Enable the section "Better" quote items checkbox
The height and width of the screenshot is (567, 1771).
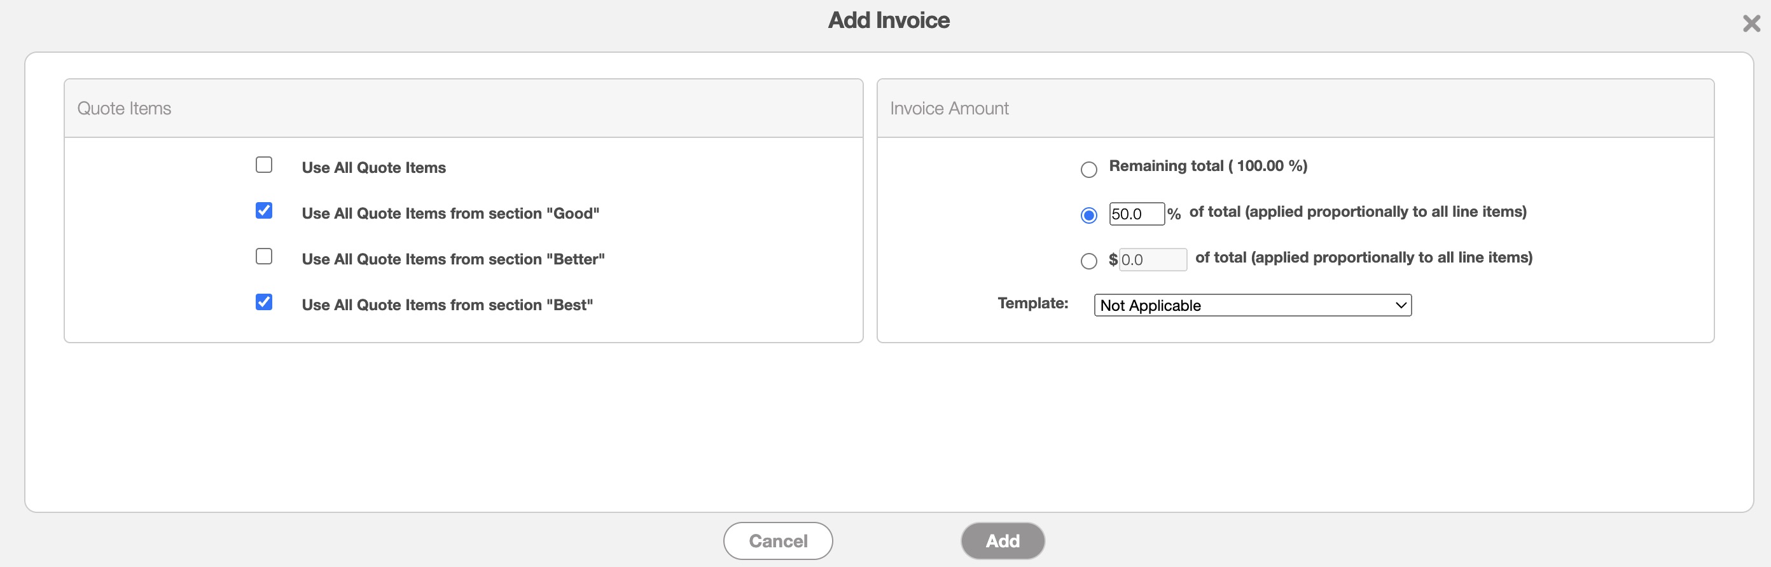[x=264, y=256]
